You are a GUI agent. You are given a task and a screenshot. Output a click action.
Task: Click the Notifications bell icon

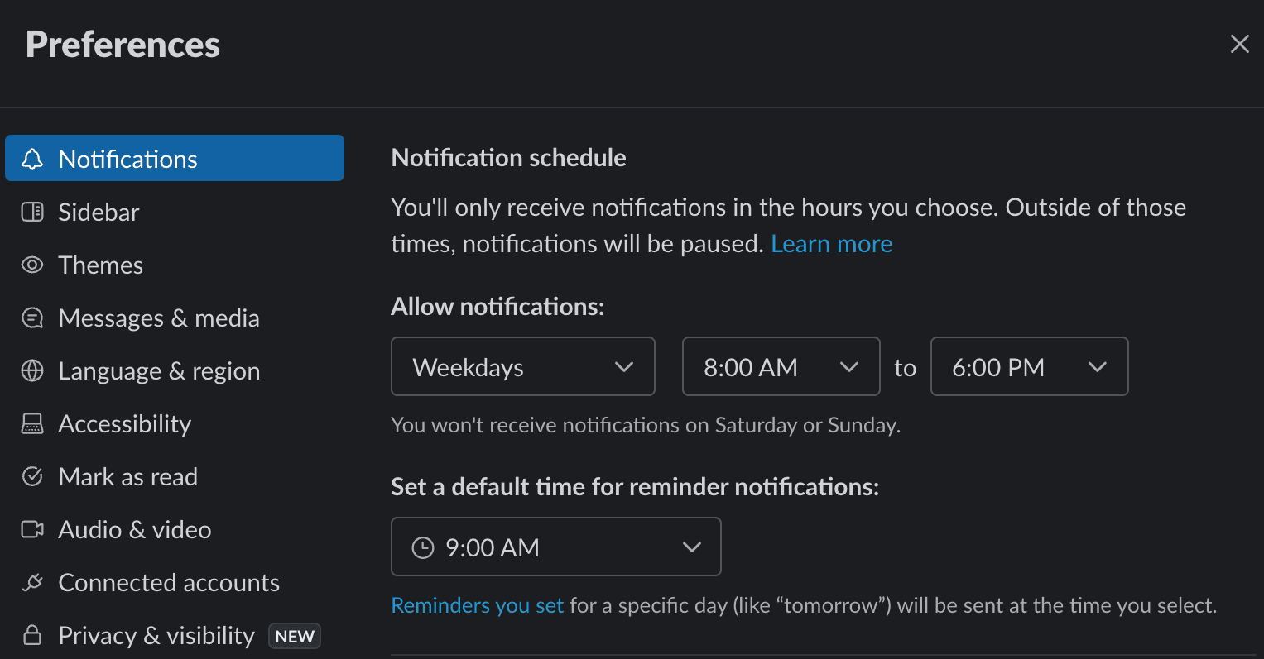coord(31,158)
